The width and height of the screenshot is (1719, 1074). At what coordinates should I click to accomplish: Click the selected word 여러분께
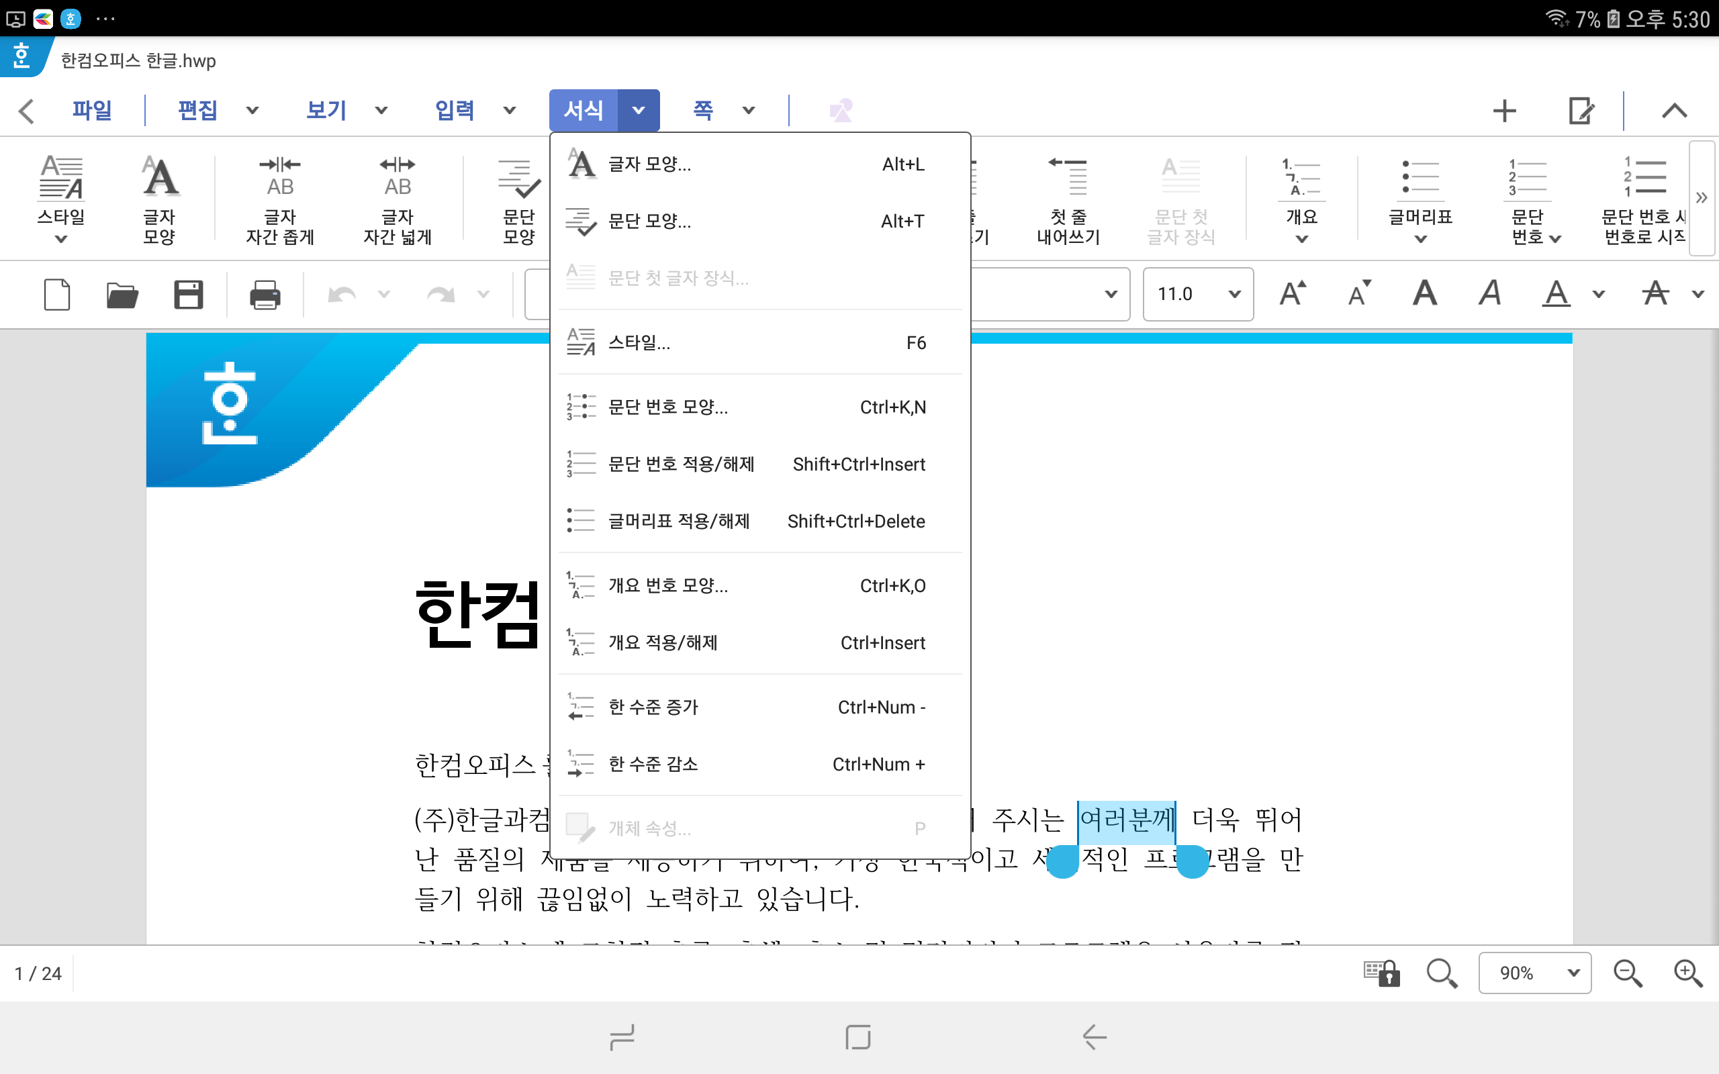(x=1127, y=820)
